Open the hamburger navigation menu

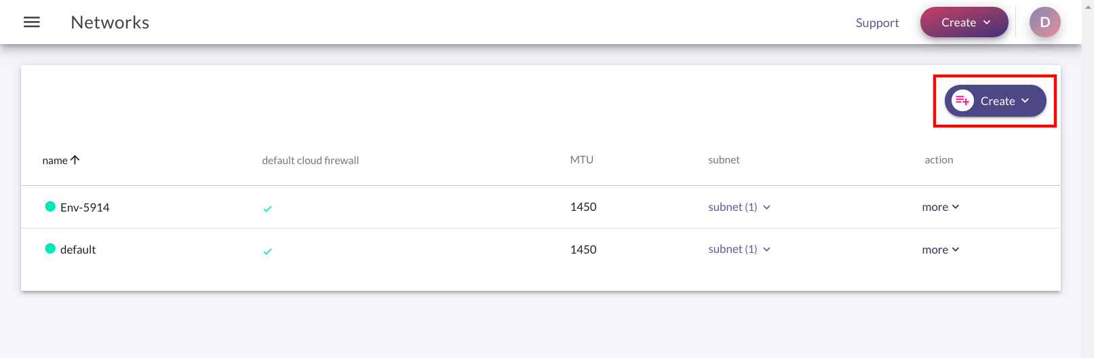coord(32,22)
